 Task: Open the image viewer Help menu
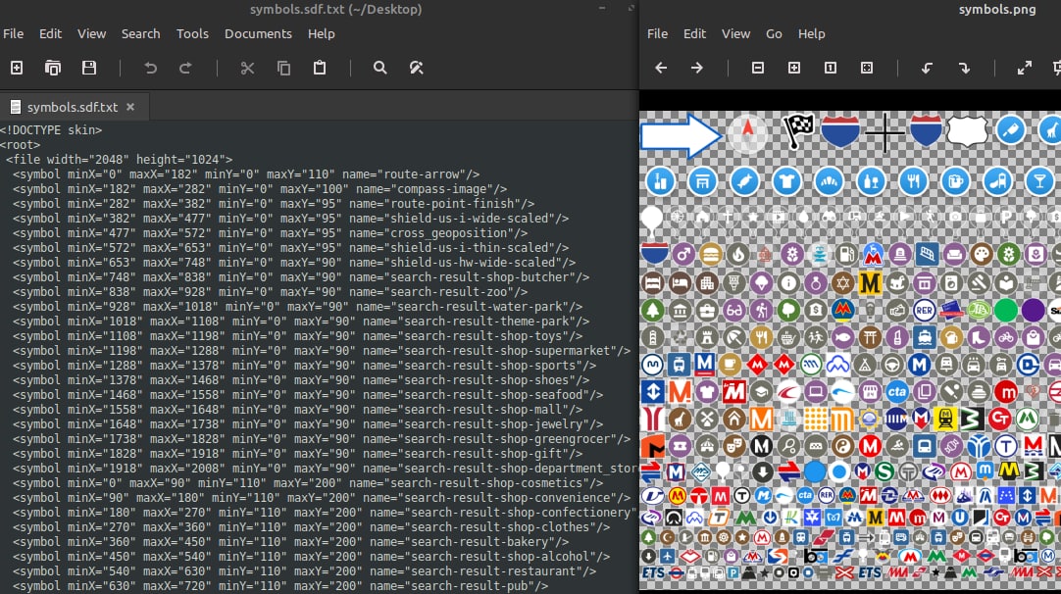click(x=811, y=34)
